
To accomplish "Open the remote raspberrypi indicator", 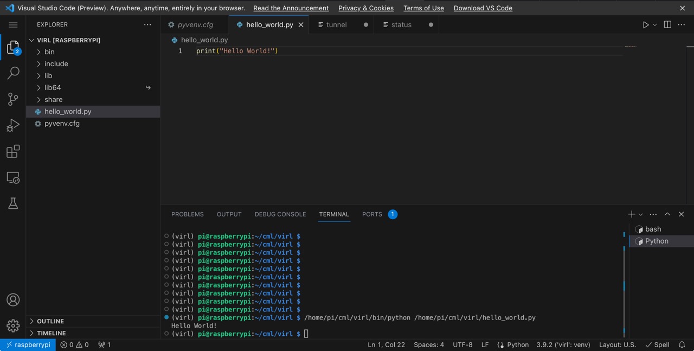I will click(28, 345).
